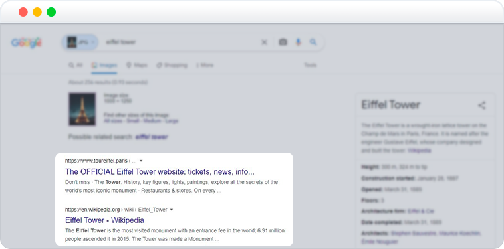Click the https://www.toureiffel.paris URL text

(x=96, y=161)
